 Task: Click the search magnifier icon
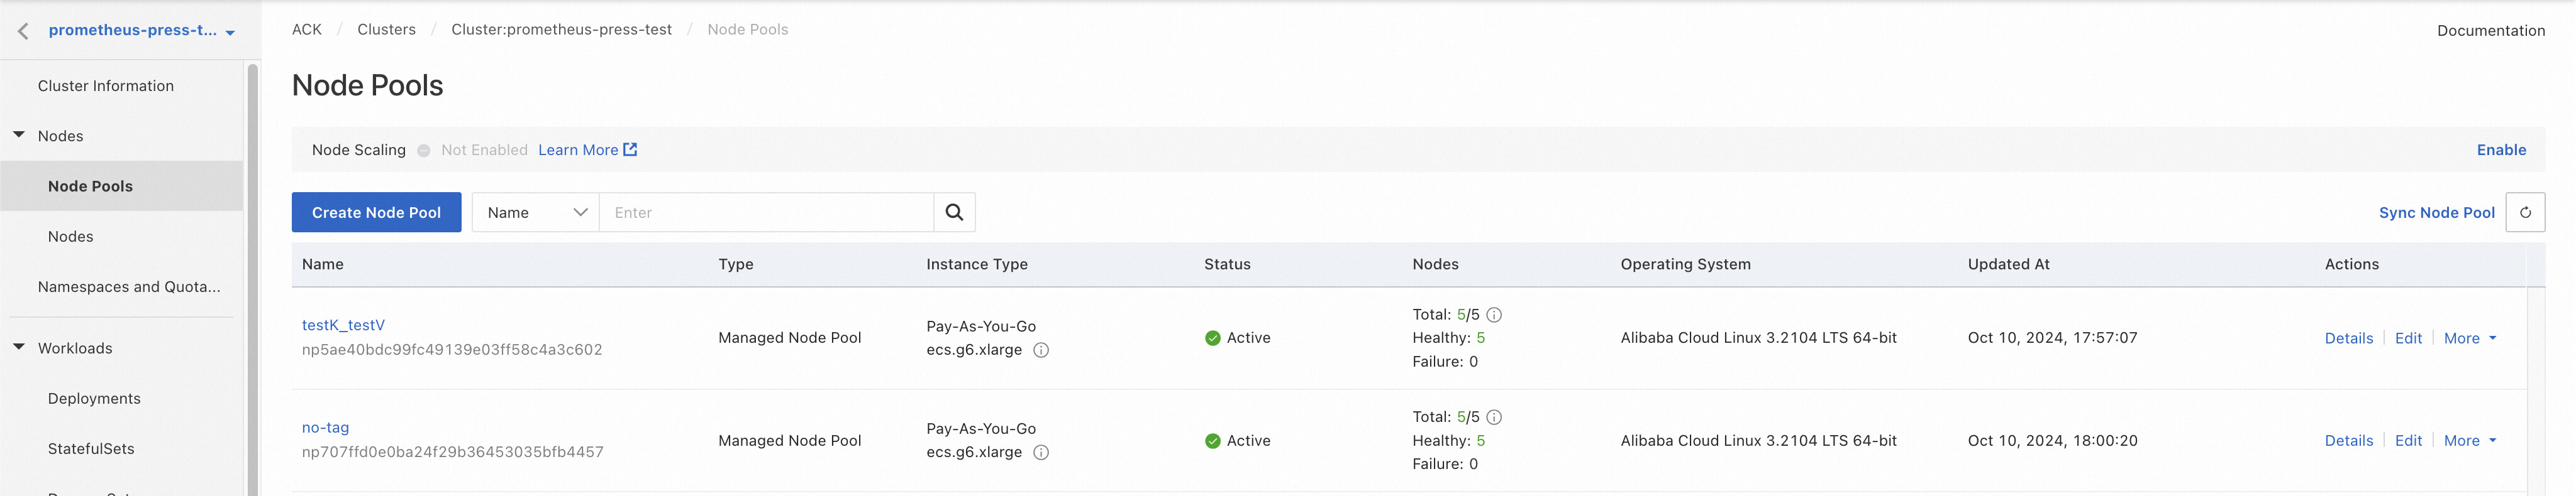954,213
